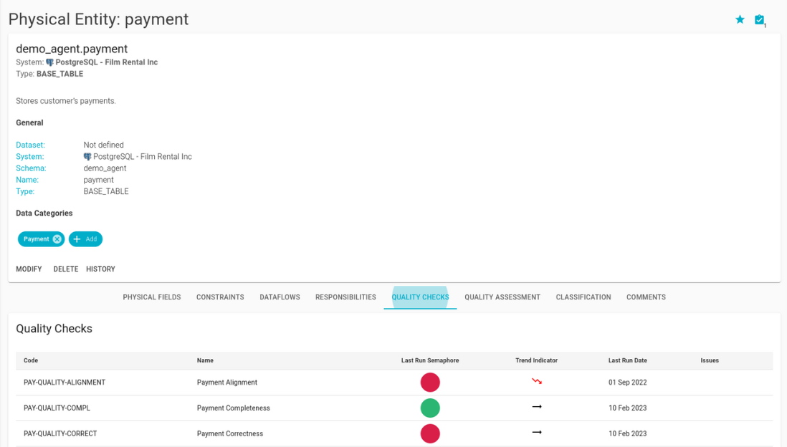Click the PostgreSQL - Film Rental Inc value under General
This screenshot has width=787, height=447.
coord(143,157)
